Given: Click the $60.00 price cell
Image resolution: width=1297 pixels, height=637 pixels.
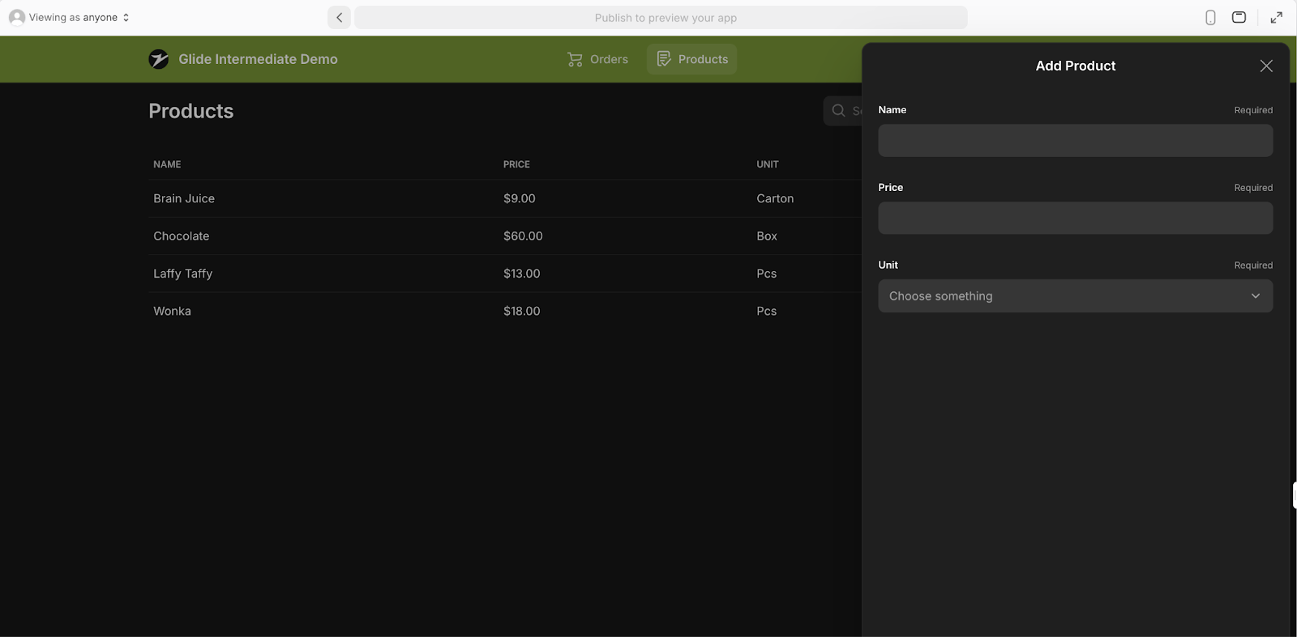Looking at the screenshot, I should (x=523, y=236).
